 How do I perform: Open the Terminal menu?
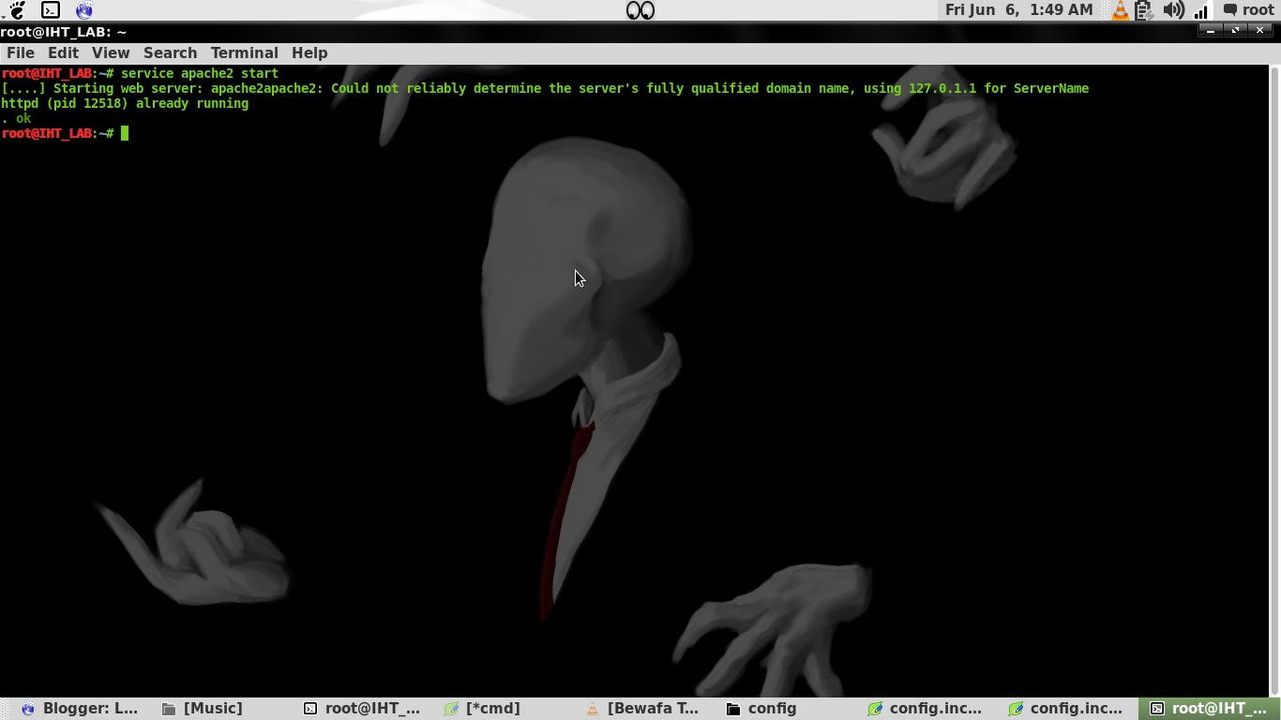tap(244, 53)
